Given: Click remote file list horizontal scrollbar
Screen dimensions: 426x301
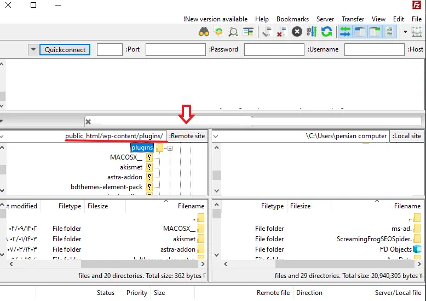Looking at the screenshot, I should tap(140, 264).
